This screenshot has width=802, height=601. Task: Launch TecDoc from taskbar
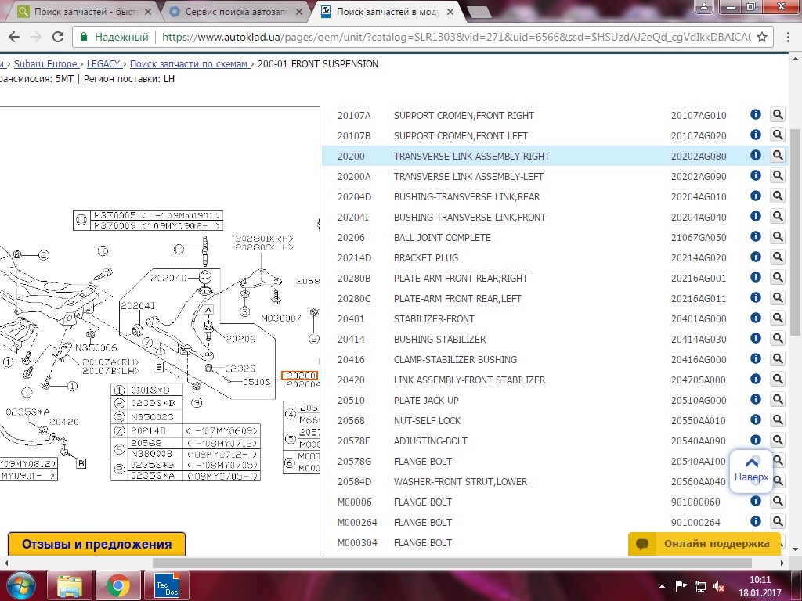pyautogui.click(x=166, y=585)
